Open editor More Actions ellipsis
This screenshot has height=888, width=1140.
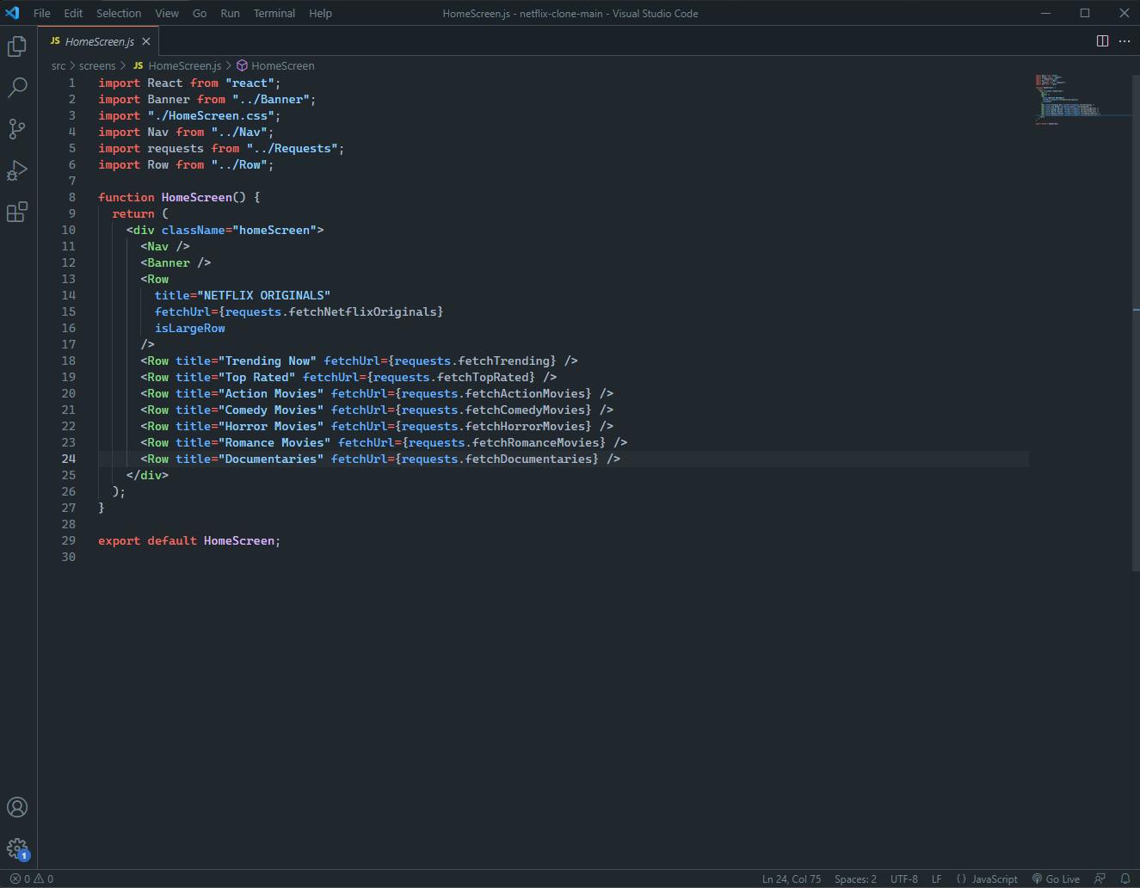[x=1125, y=41]
